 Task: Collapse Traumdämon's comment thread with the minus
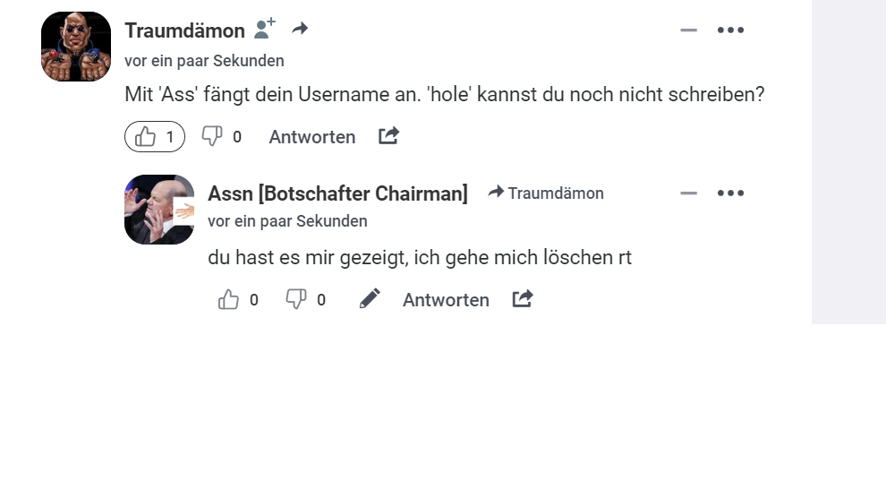(x=688, y=30)
